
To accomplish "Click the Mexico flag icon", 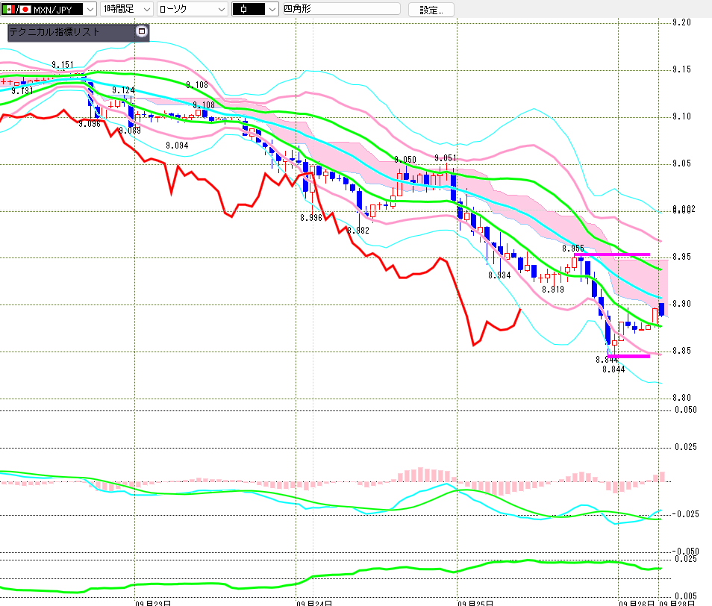I will pyautogui.click(x=9, y=9).
